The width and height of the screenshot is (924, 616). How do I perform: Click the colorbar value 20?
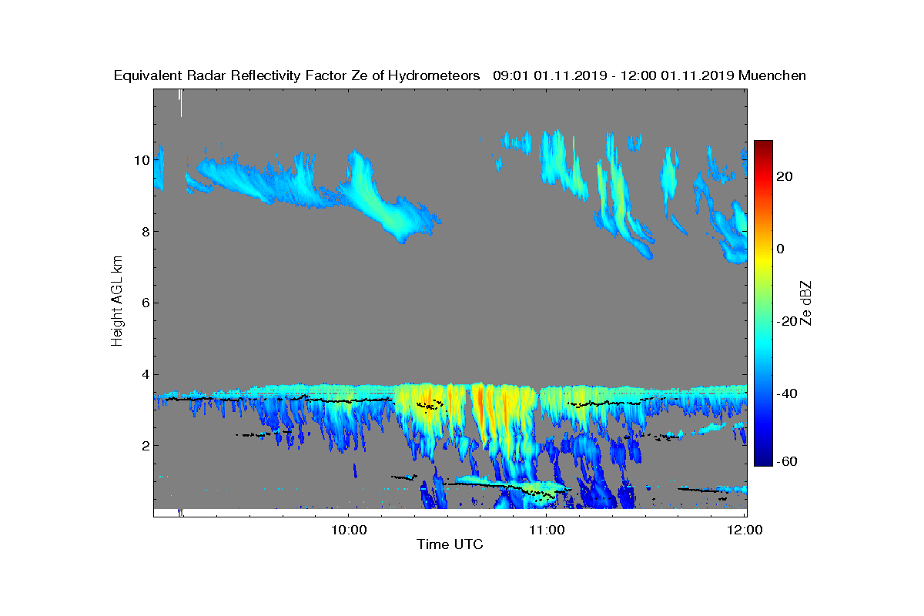click(x=785, y=176)
